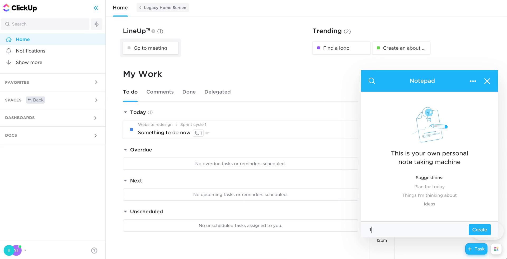507x259 pixels.
Task: Collapse the sidebar with double-chevron icon
Action: point(96,8)
